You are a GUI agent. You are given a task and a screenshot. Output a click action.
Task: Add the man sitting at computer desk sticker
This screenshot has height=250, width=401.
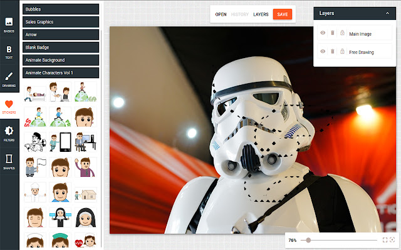[x=86, y=142]
